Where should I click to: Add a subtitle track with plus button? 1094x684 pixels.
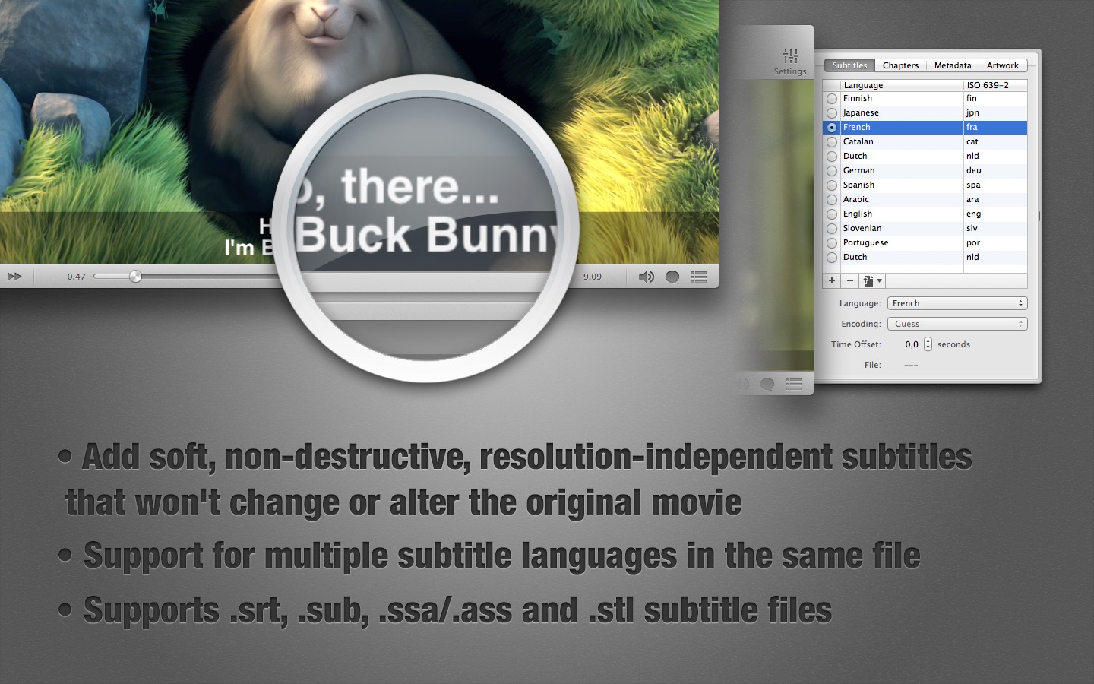click(x=832, y=280)
